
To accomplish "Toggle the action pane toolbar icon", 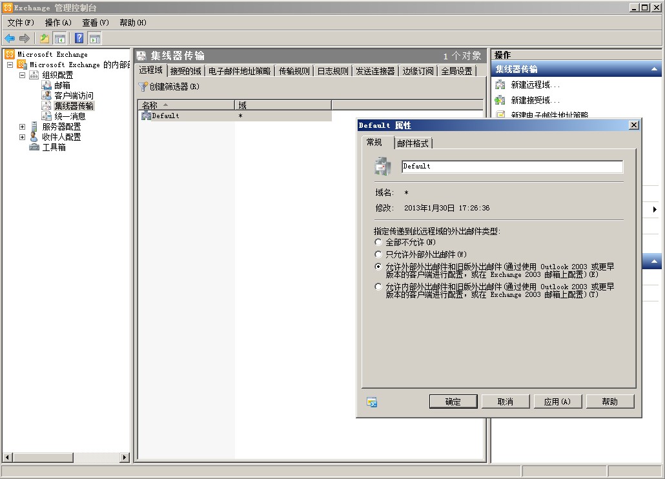I will point(94,39).
